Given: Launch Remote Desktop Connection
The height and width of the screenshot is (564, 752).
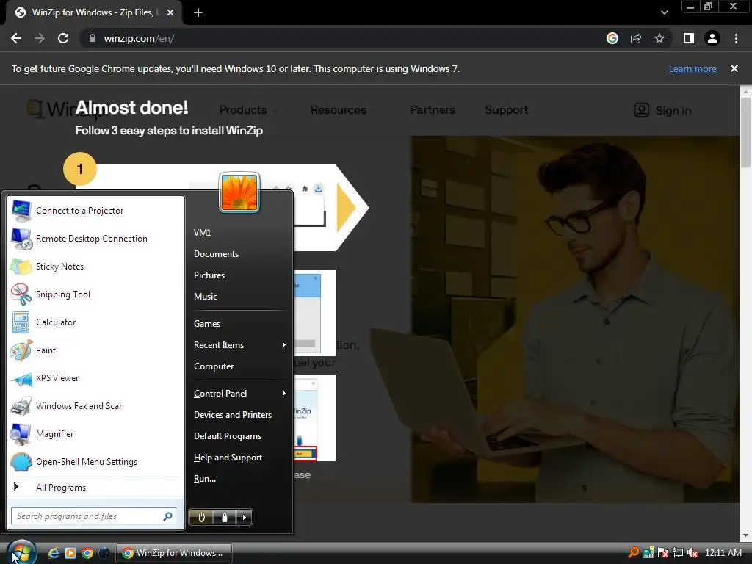Looking at the screenshot, I should 95,239.
